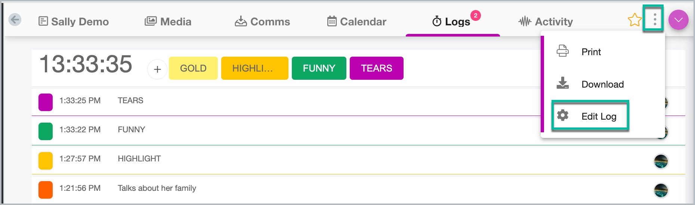
Task: Expand the purple chevron dropdown
Action: (x=678, y=20)
